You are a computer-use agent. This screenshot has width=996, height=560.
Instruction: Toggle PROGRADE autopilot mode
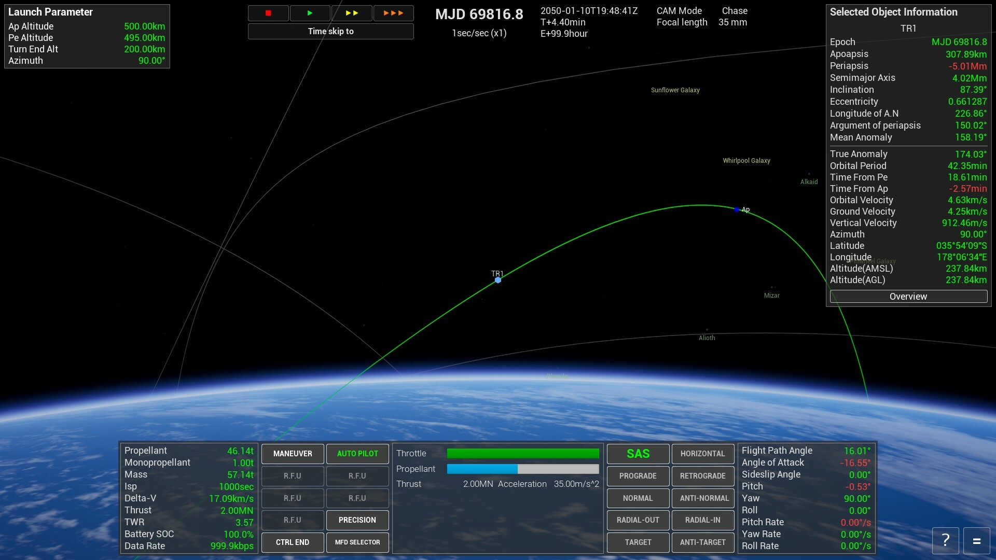[x=637, y=476]
